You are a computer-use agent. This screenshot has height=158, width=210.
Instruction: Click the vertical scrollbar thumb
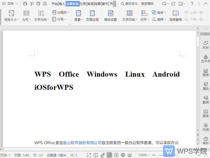click(198, 41)
